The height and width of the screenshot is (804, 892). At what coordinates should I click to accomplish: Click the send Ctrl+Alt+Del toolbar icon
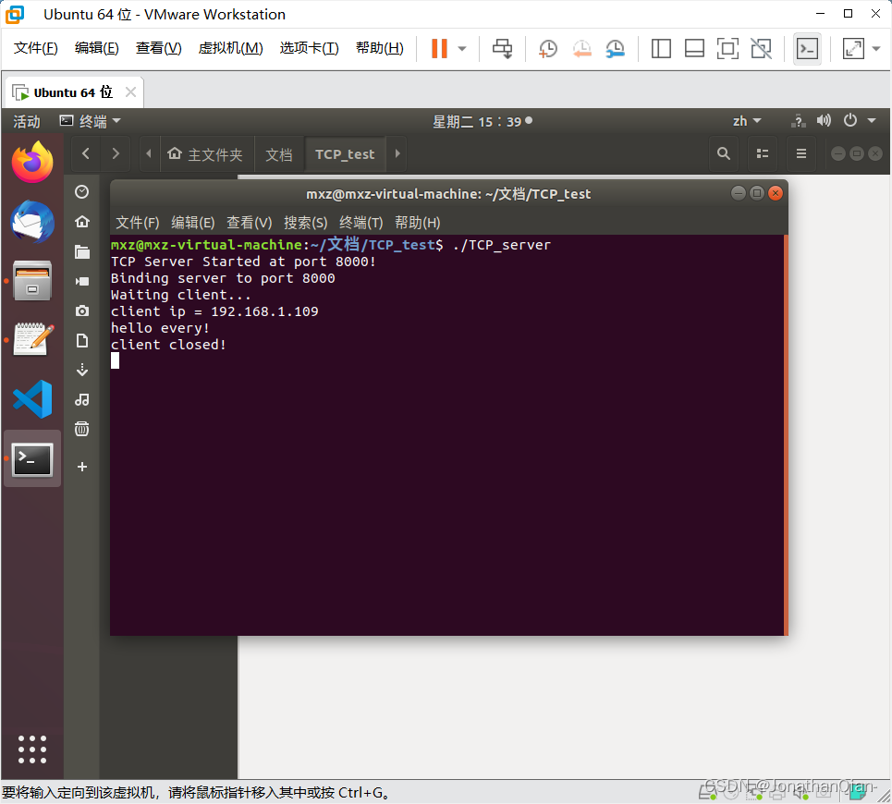coord(502,49)
